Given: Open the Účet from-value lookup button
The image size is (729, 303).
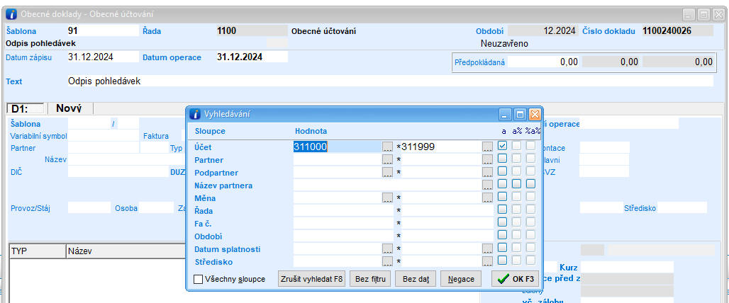Looking at the screenshot, I should (387, 147).
